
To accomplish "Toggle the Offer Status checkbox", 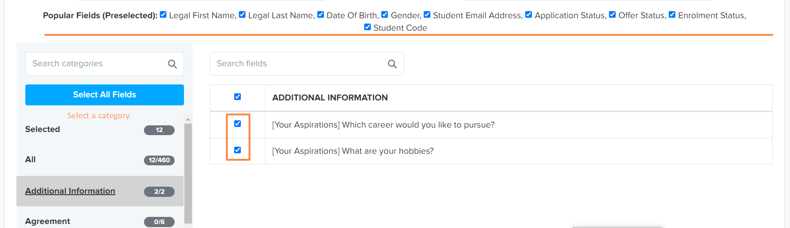I will 612,15.
